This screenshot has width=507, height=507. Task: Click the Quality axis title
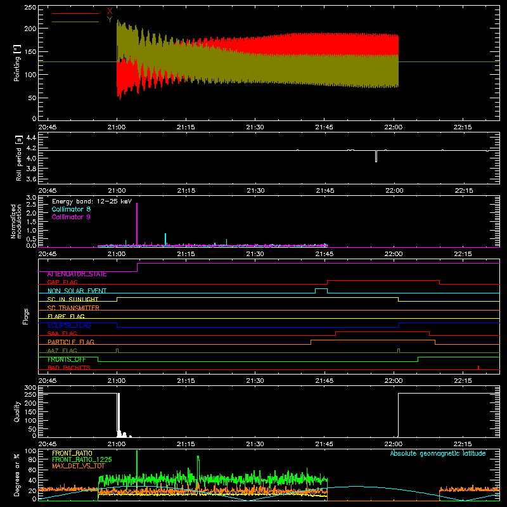tap(17, 411)
